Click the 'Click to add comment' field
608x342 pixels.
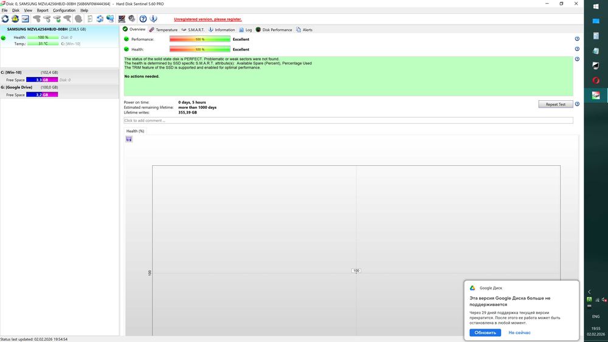pos(348,120)
